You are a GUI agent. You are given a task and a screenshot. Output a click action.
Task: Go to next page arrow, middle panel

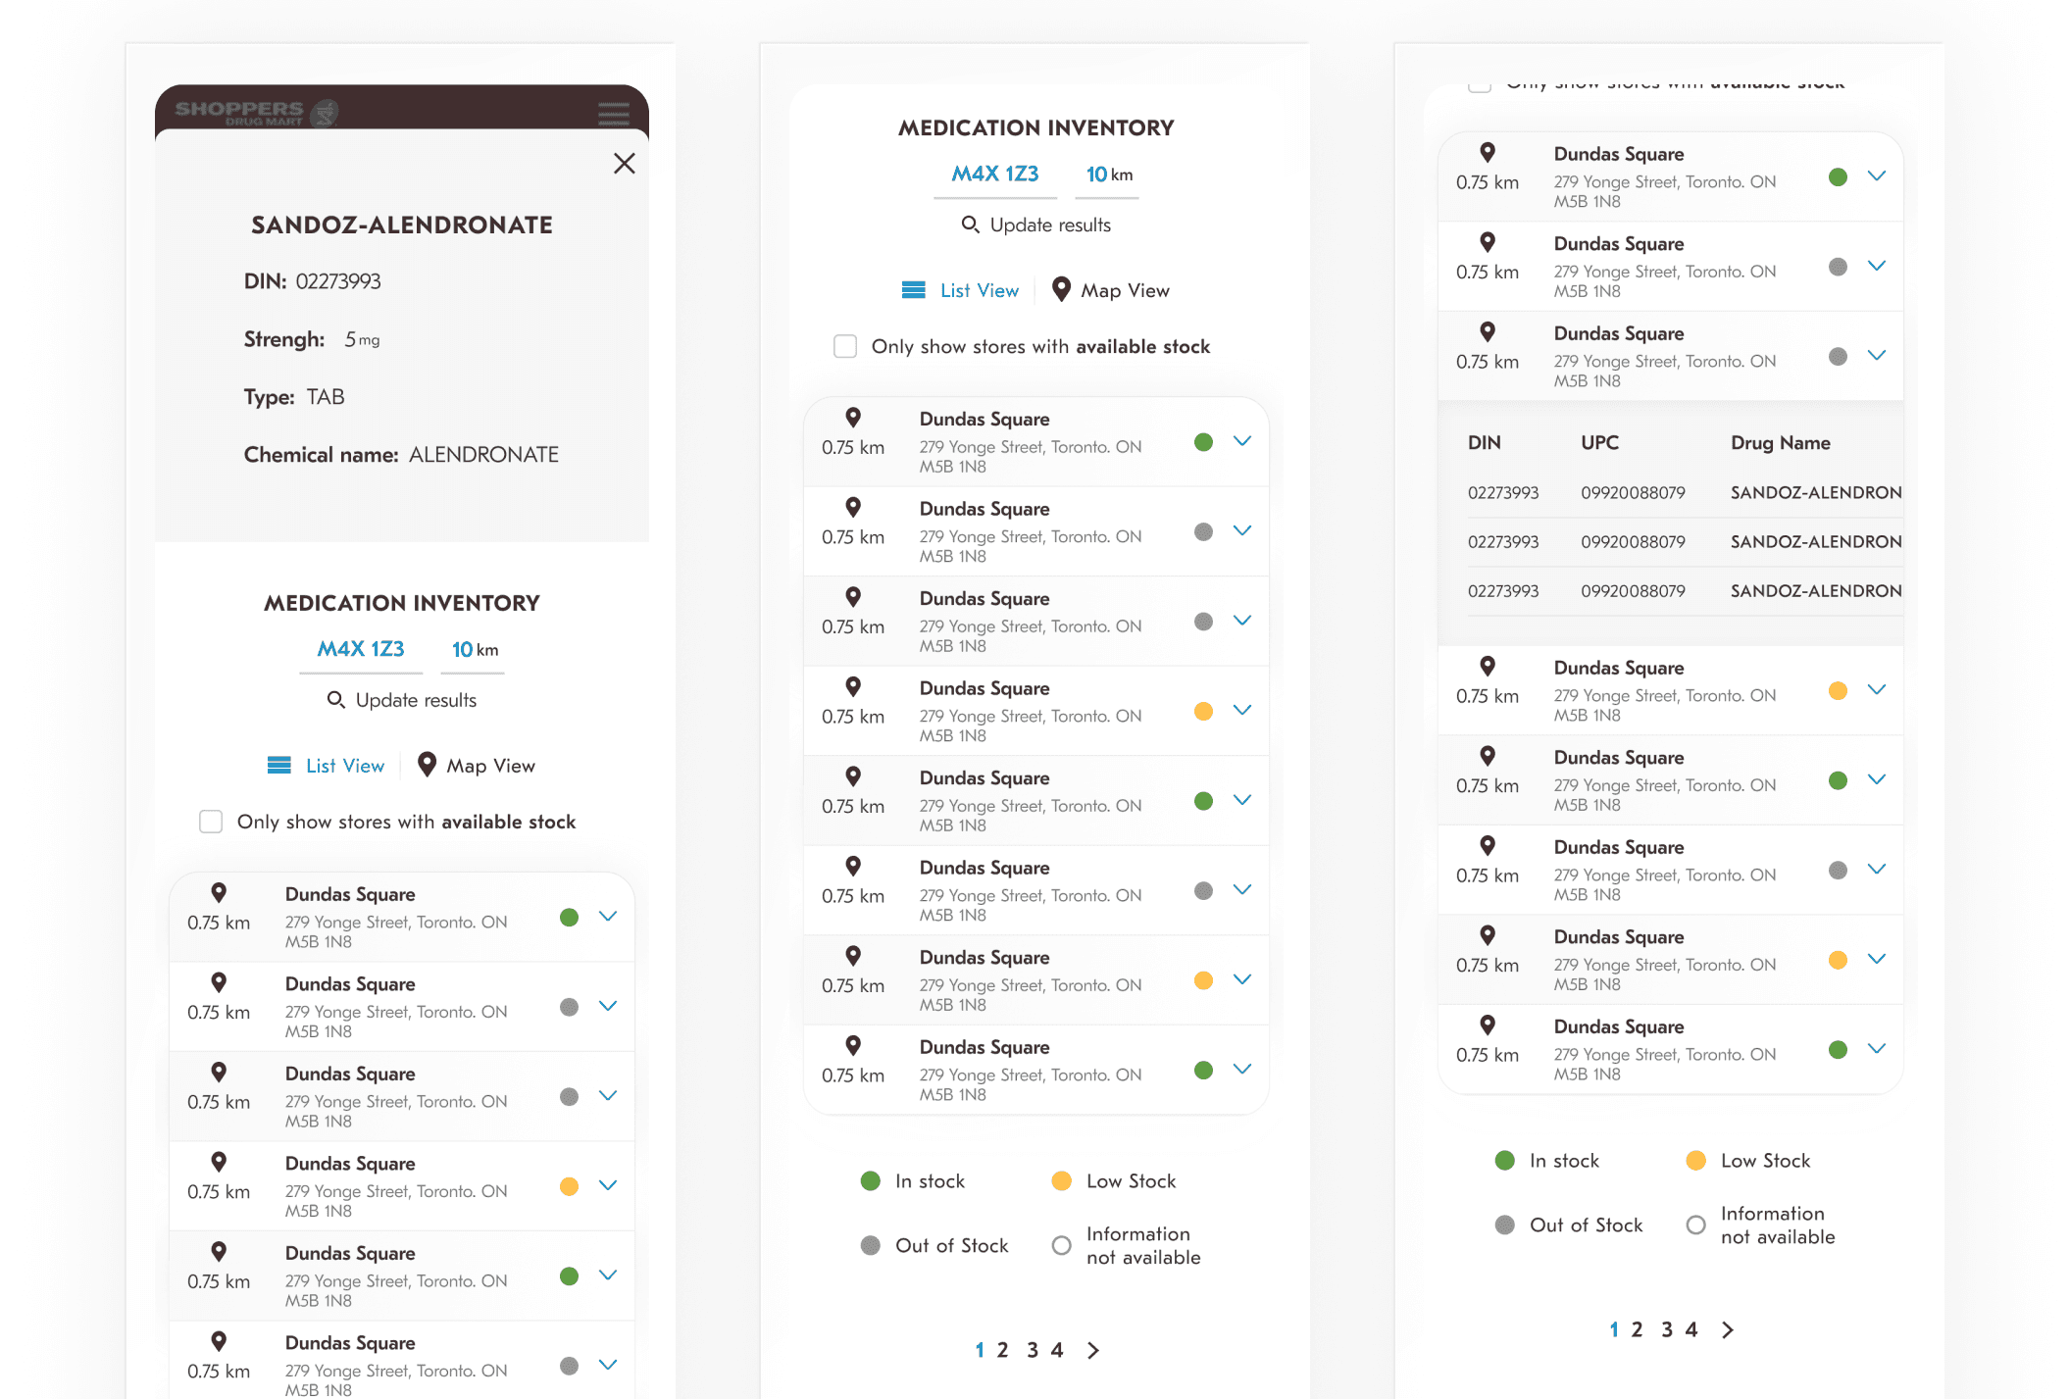coord(1093,1351)
